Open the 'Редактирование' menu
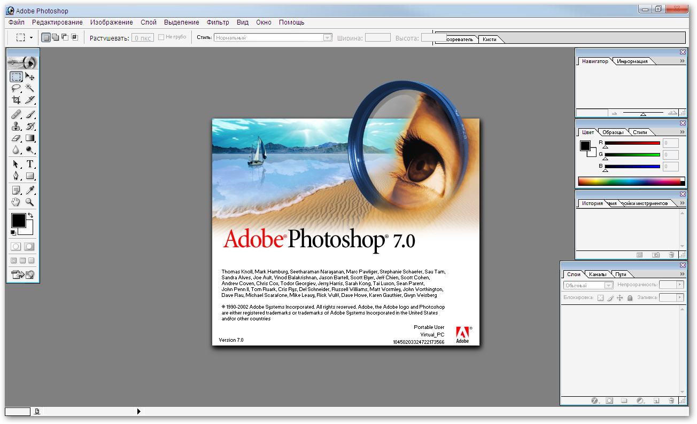 point(57,22)
